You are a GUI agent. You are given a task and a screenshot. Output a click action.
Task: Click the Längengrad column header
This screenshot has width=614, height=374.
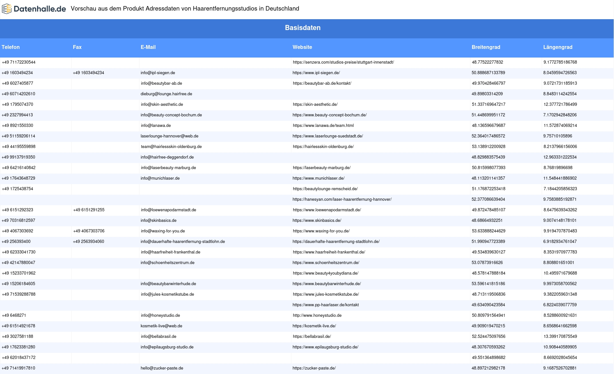[558, 47]
